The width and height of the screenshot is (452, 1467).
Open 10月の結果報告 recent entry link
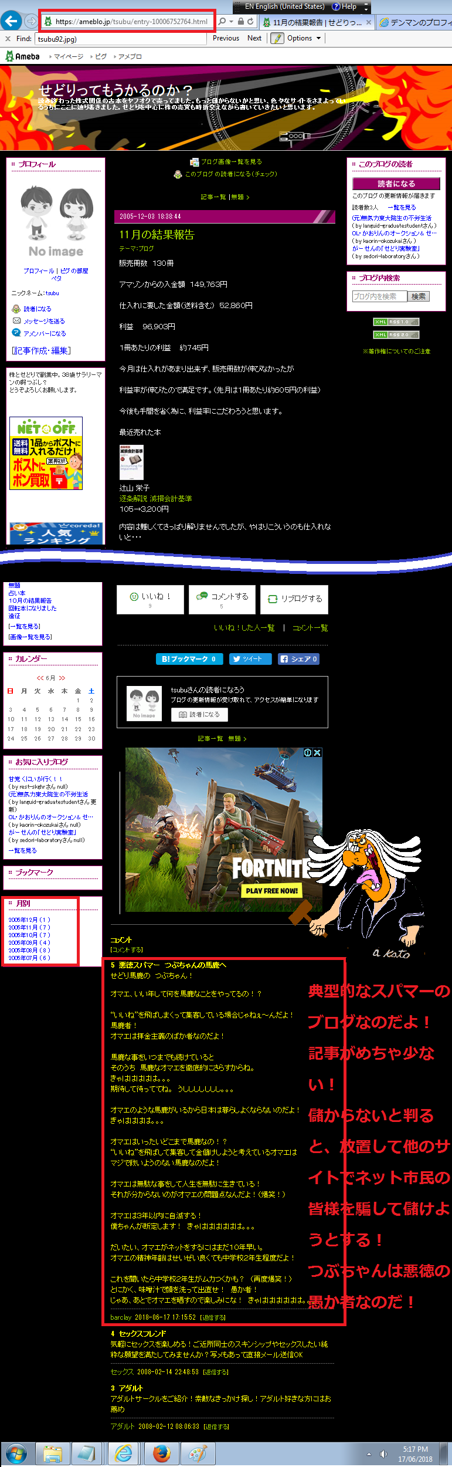pos(30,600)
